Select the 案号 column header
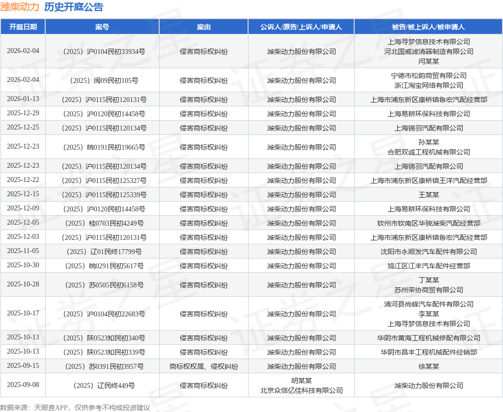The image size is (503, 412). (102, 27)
